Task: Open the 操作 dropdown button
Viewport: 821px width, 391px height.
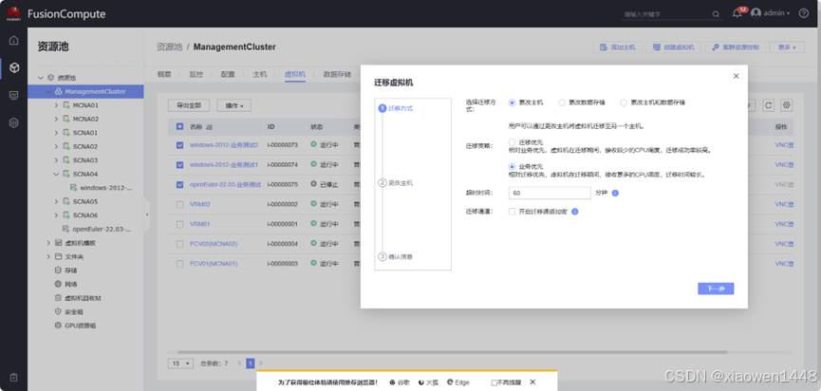Action: (x=233, y=104)
